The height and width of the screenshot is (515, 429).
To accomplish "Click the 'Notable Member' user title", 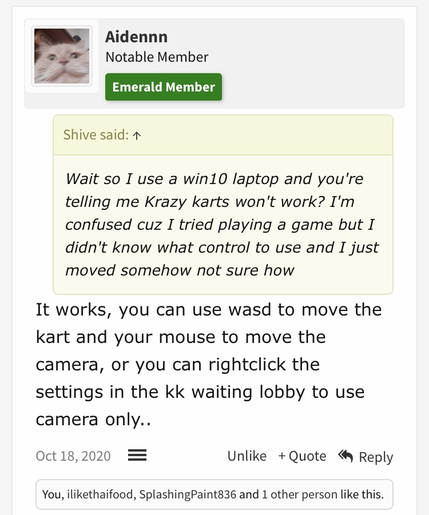I will pos(157,57).
